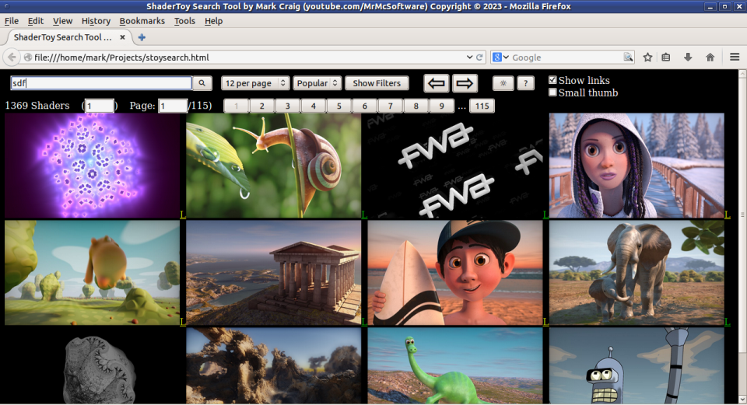747x405 pixels.
Task: Open the L link under the surfer boy thumbnail
Action: click(546, 322)
